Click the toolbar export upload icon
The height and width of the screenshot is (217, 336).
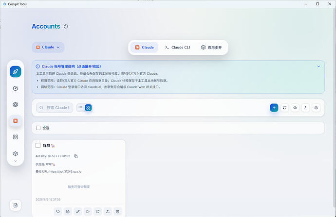tap(306, 108)
